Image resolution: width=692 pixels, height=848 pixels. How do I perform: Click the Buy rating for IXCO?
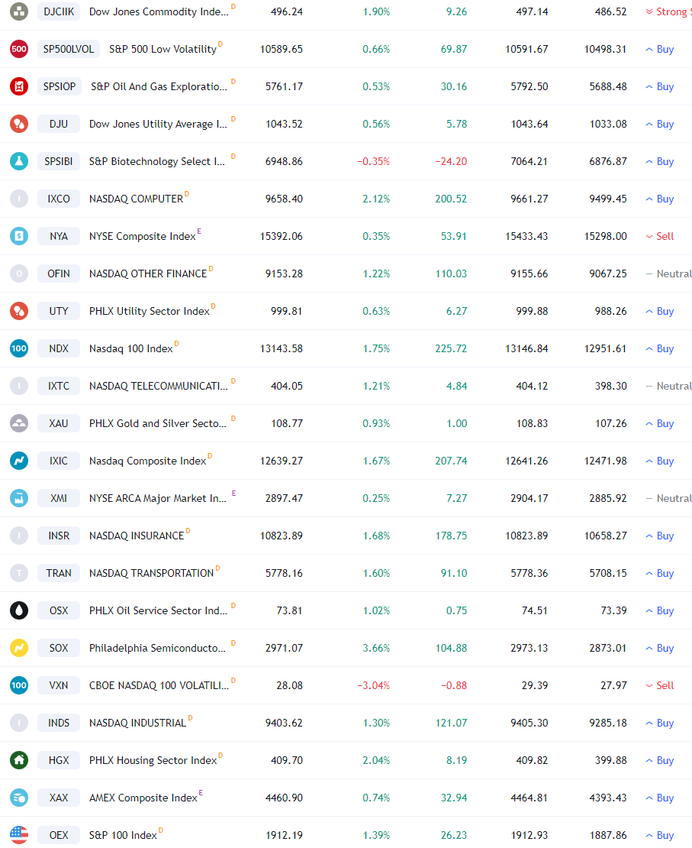(x=660, y=199)
